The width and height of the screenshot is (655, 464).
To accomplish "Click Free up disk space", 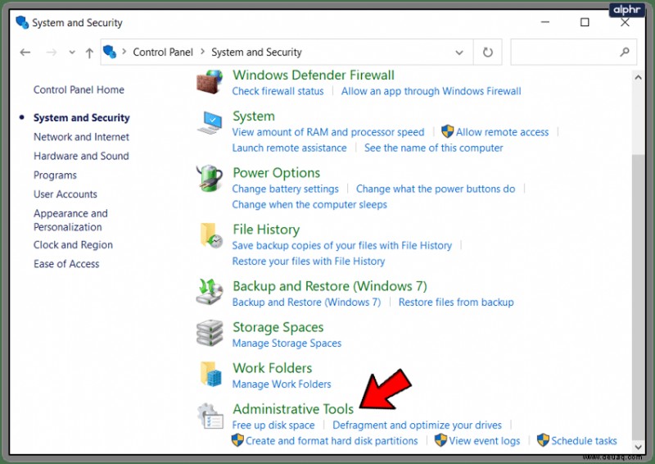I will coord(273,425).
